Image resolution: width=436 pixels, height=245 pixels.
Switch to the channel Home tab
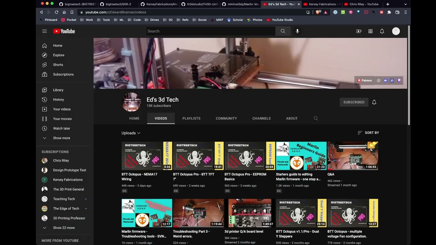coord(134,118)
